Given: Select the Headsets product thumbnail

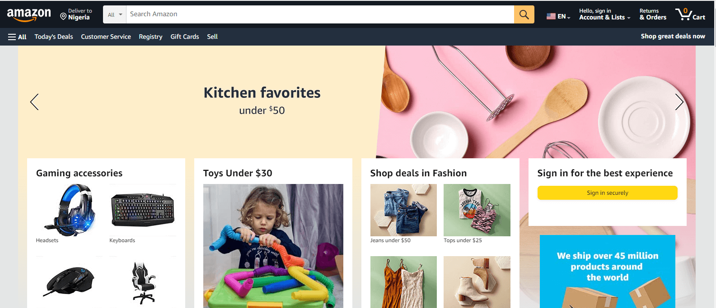Looking at the screenshot, I should (69, 210).
